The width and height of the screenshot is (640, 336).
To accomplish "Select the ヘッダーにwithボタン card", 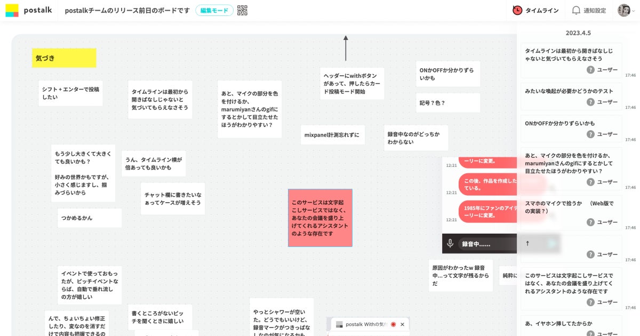I will 352,83.
